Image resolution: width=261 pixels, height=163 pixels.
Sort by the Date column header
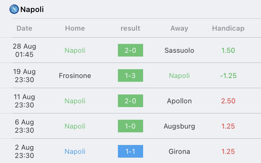pos(25,28)
